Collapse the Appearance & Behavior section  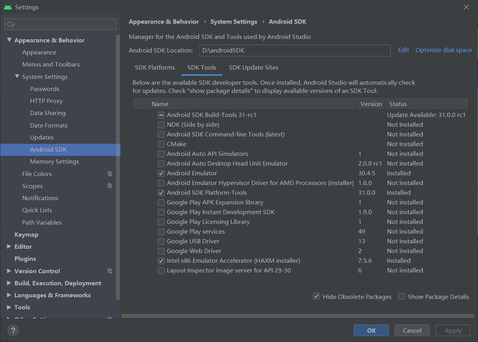[9, 40]
